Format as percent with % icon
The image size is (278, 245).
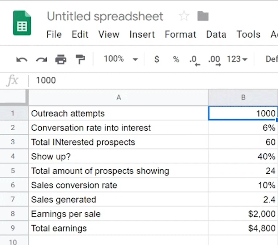pyautogui.click(x=176, y=59)
